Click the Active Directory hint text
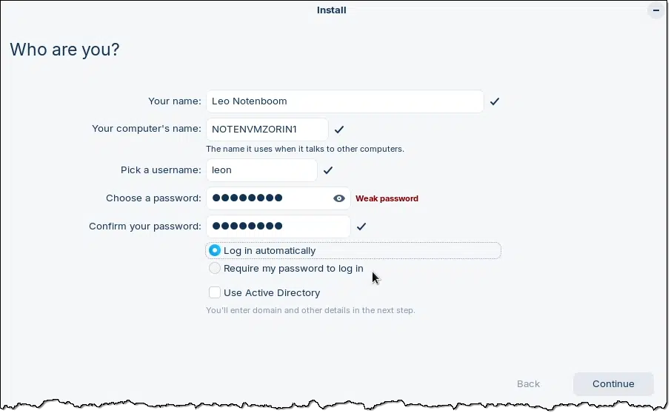Screen dimensions: 671x416 [310, 310]
